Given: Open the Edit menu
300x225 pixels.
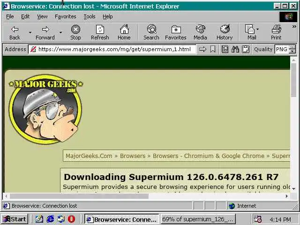Looking at the screenshot, I should 25,17.
